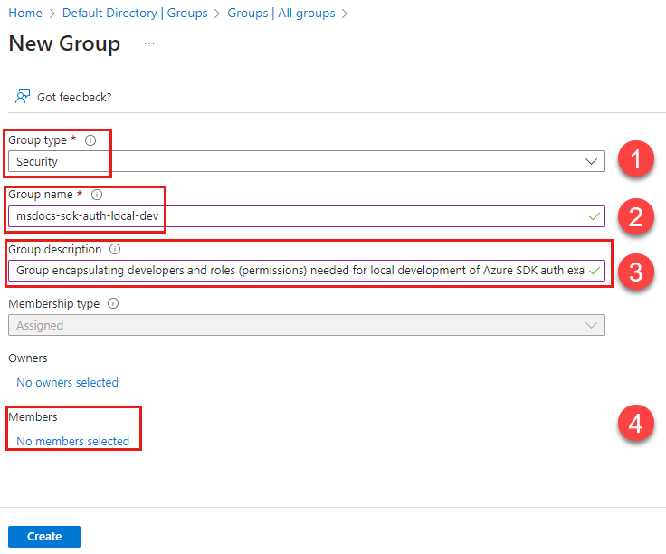Click the Group type dropdown chevron arrow
666x554 pixels.
point(593,162)
